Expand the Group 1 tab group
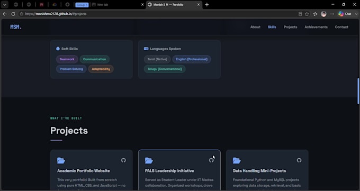 tap(82, 5)
